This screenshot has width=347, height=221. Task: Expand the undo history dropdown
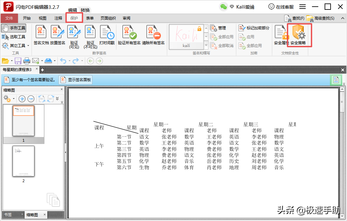[x=69, y=61]
